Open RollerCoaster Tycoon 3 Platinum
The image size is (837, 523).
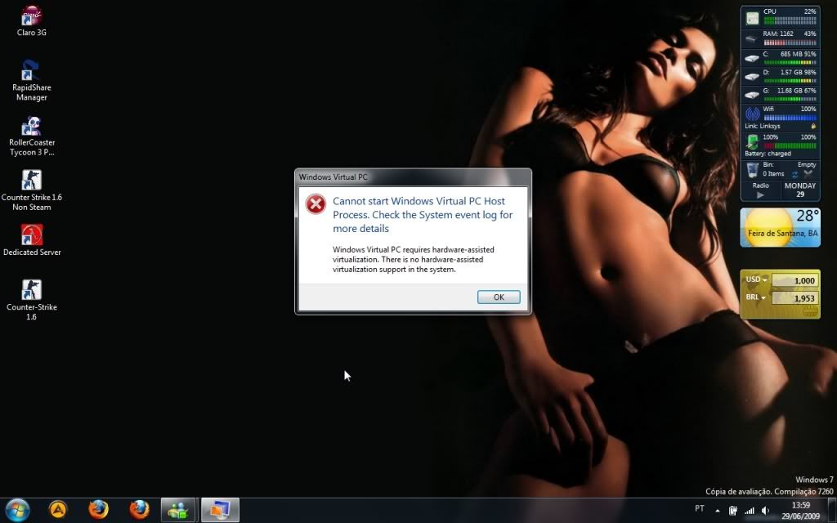31,127
